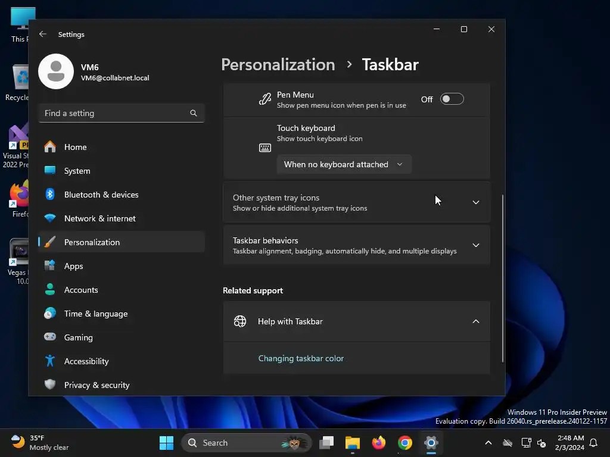
Task: Open Time & language settings
Action: (x=122, y=313)
